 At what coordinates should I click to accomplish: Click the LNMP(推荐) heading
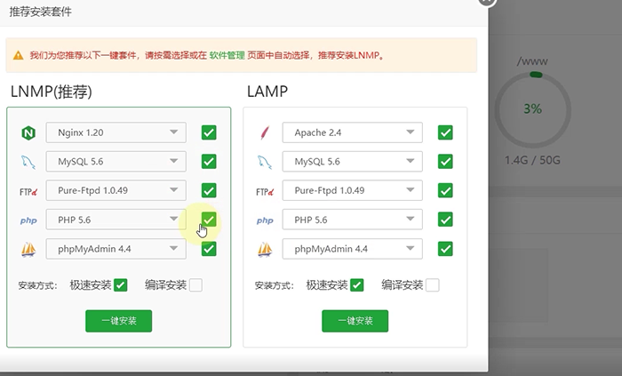[x=52, y=92]
